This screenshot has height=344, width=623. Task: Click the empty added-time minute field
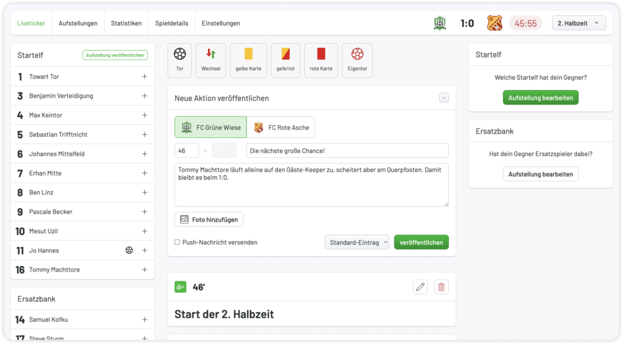224,151
